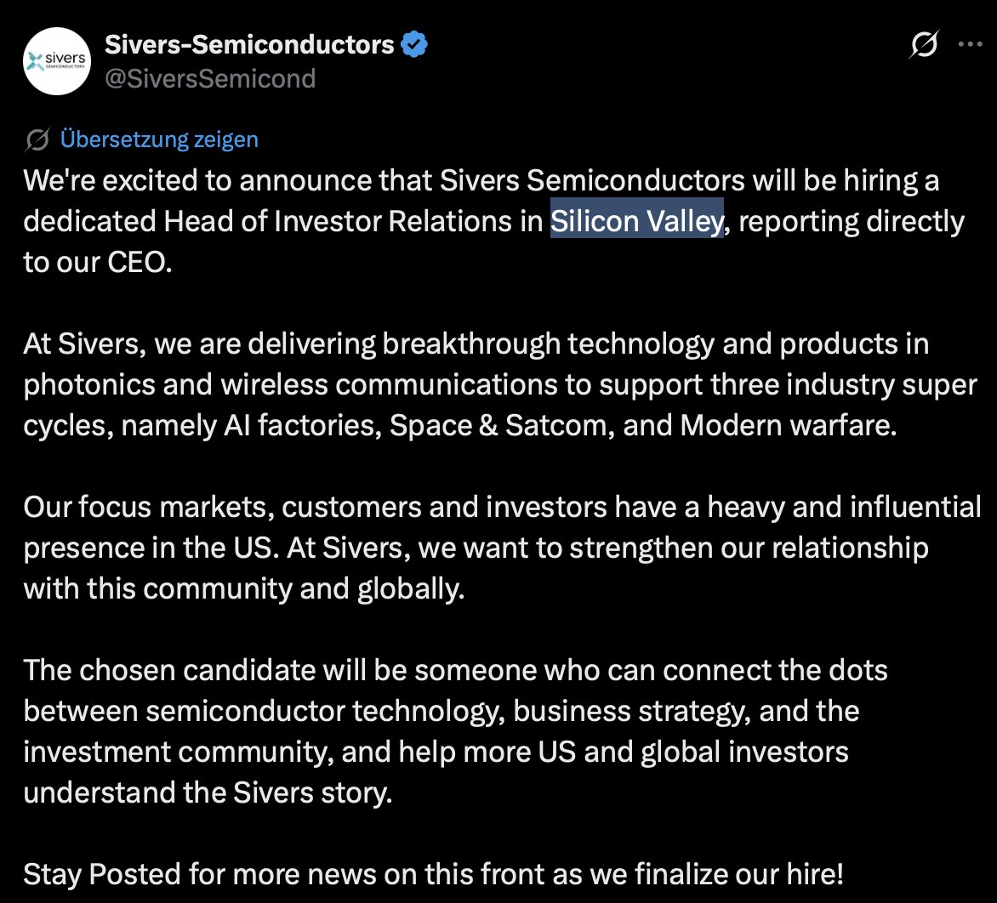Open the @SiversSemicond handle link

(210, 78)
